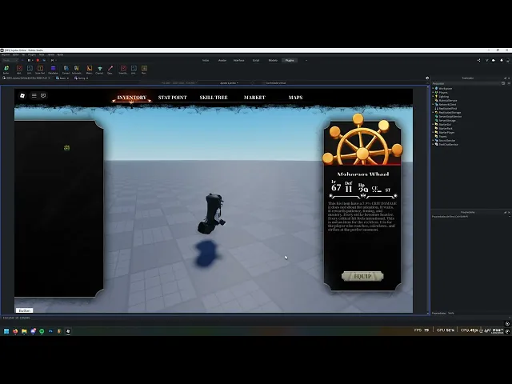Switch to the Model ribbon tab
Image resolution: width=512 pixels, height=384 pixels.
click(273, 61)
